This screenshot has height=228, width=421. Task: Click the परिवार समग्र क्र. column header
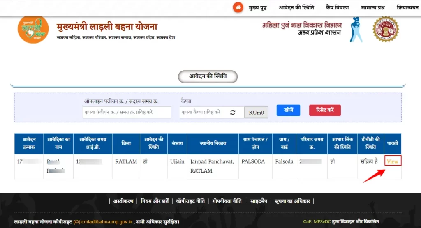pos(312,143)
